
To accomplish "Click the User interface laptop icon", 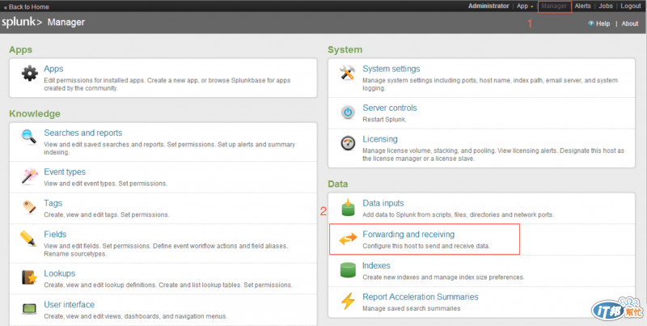I will 29,308.
